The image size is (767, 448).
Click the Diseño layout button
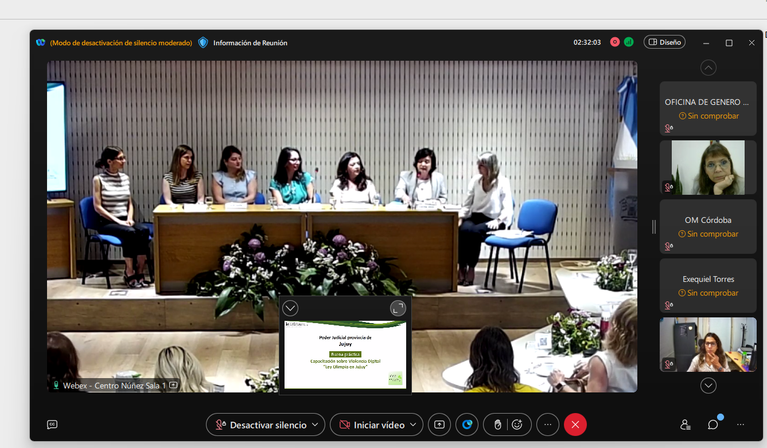pos(664,42)
